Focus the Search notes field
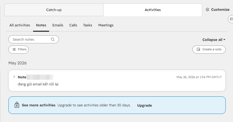Image resolution: width=233 pixels, height=122 pixels. pos(34,39)
